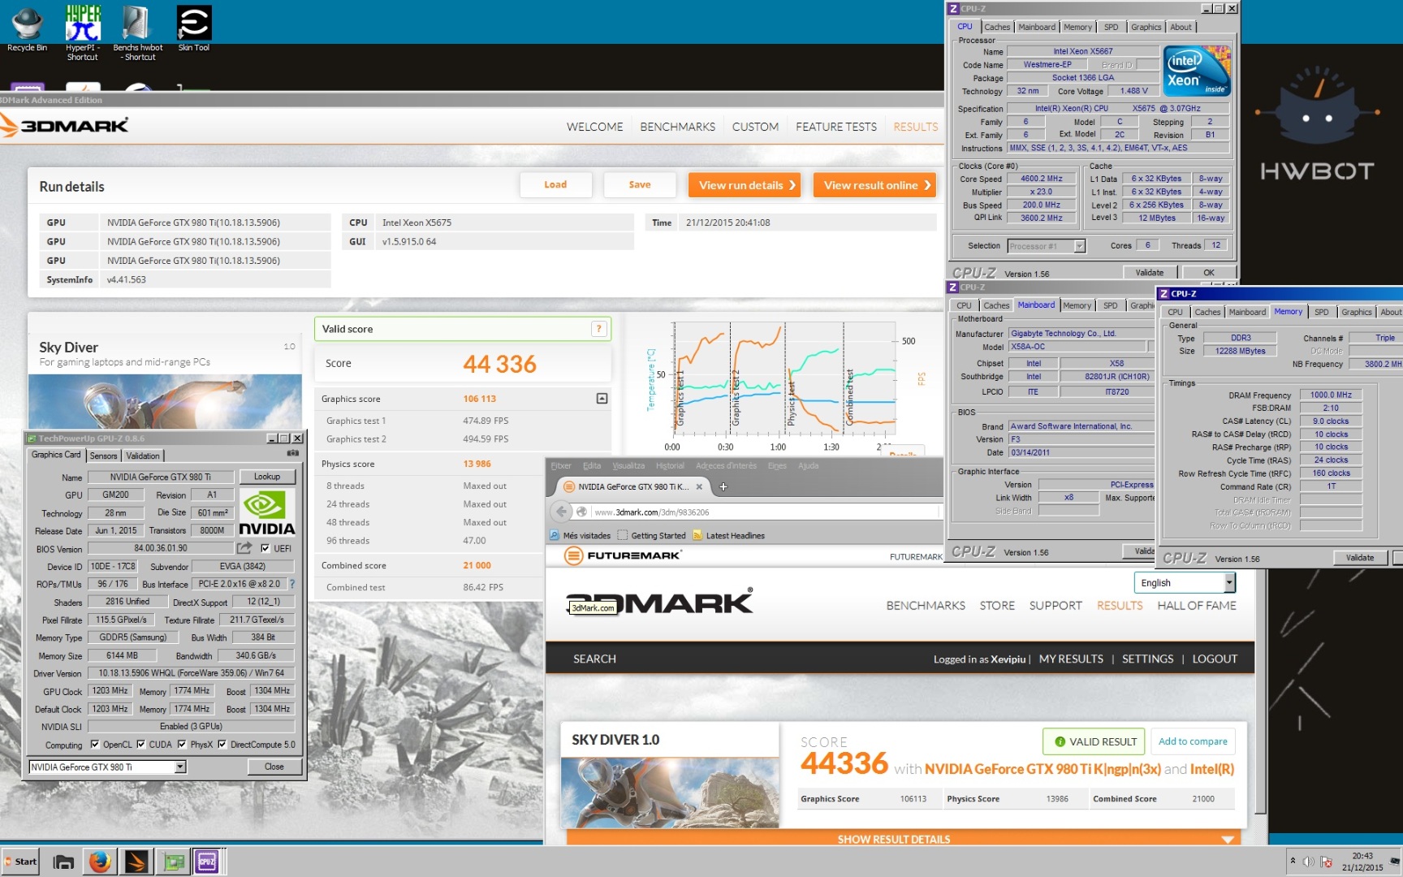Toggle the PhysX checkbox in GPU-Z
The image size is (1403, 877).
182,744
